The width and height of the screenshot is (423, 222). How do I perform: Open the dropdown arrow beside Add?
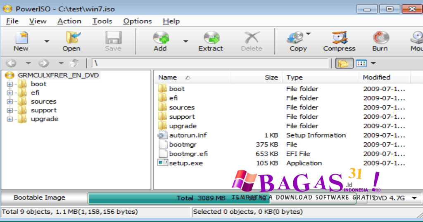pos(185,41)
